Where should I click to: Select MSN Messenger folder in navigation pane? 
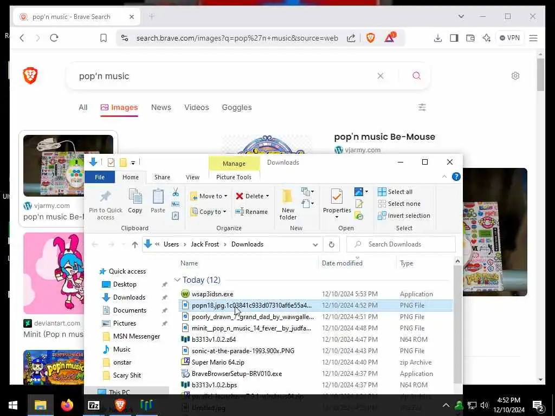pos(136,336)
